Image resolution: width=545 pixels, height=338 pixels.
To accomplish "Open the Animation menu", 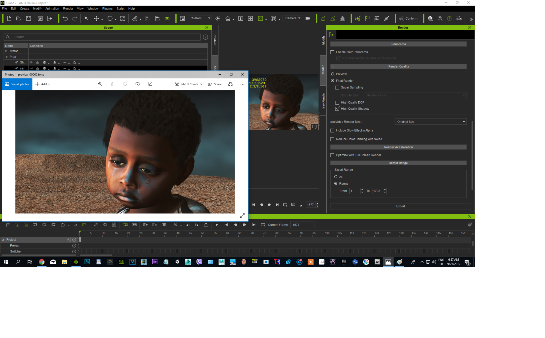I will (x=52, y=9).
